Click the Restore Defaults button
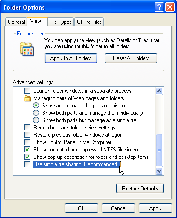This screenshot has width=177, height=218. coord(140,189)
